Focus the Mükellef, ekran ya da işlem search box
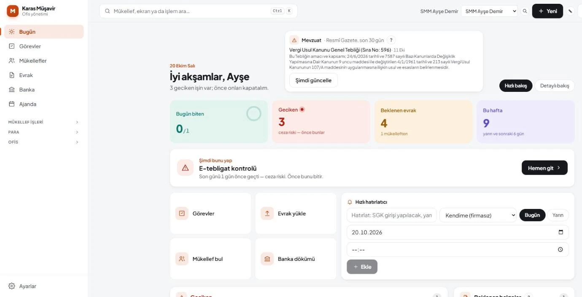Viewport: 582px width, 297px height. [198, 11]
